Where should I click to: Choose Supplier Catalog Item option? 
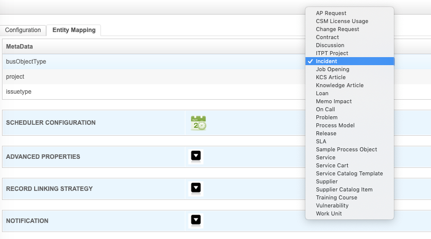pos(350,189)
